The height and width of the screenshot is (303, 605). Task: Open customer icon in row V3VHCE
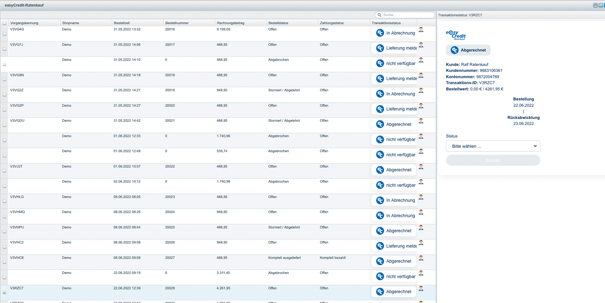(x=421, y=258)
